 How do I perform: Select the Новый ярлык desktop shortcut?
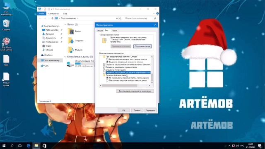point(6,79)
